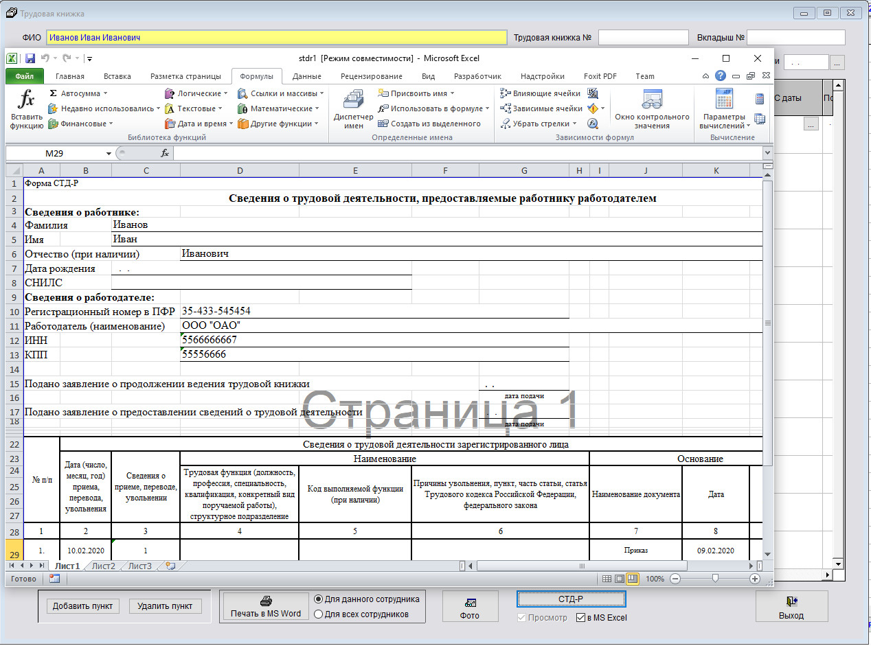Viewport: 871px width, 646px height.
Task: Open Lookup and Reference functions
Action: [281, 93]
